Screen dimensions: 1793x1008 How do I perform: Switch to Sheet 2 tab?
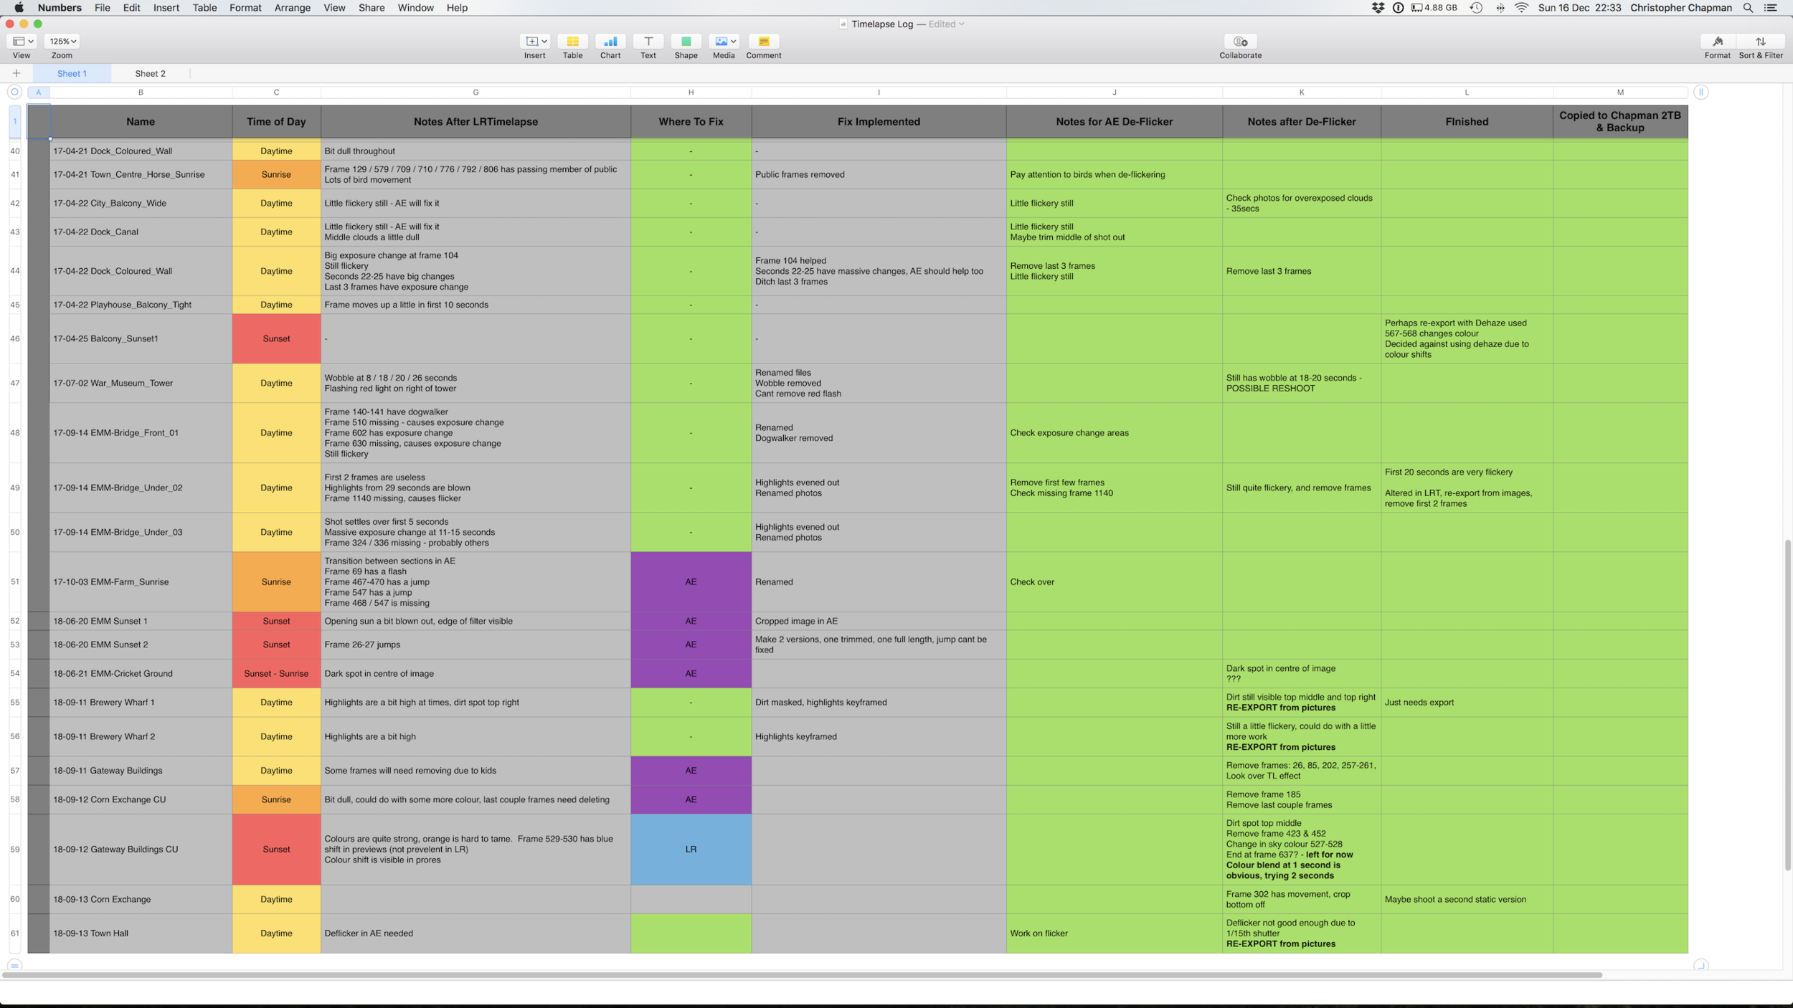coord(150,73)
